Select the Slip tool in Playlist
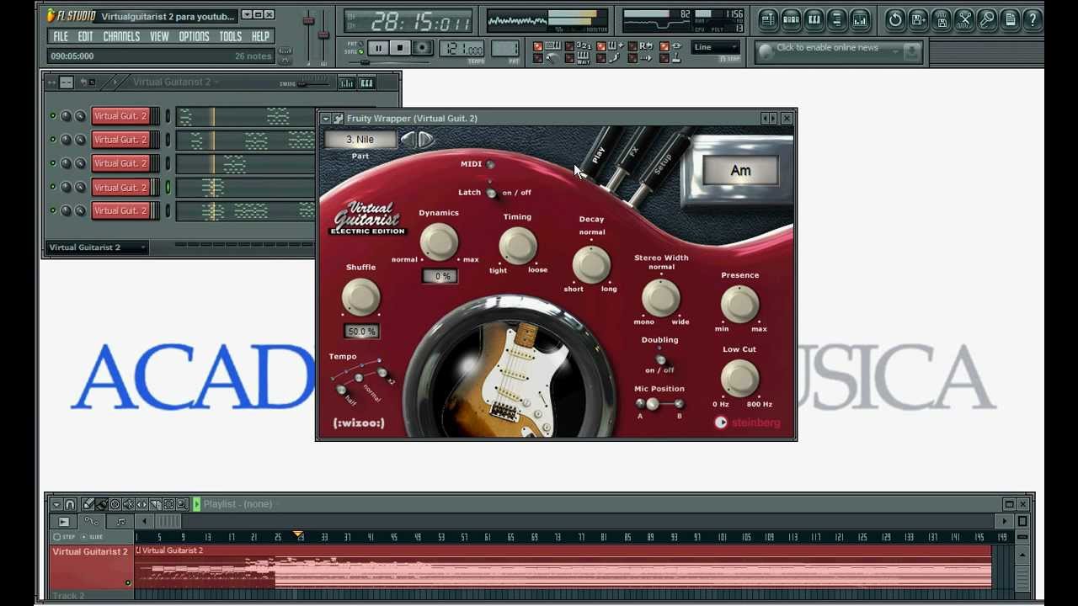This screenshot has height=606, width=1078. (x=141, y=504)
